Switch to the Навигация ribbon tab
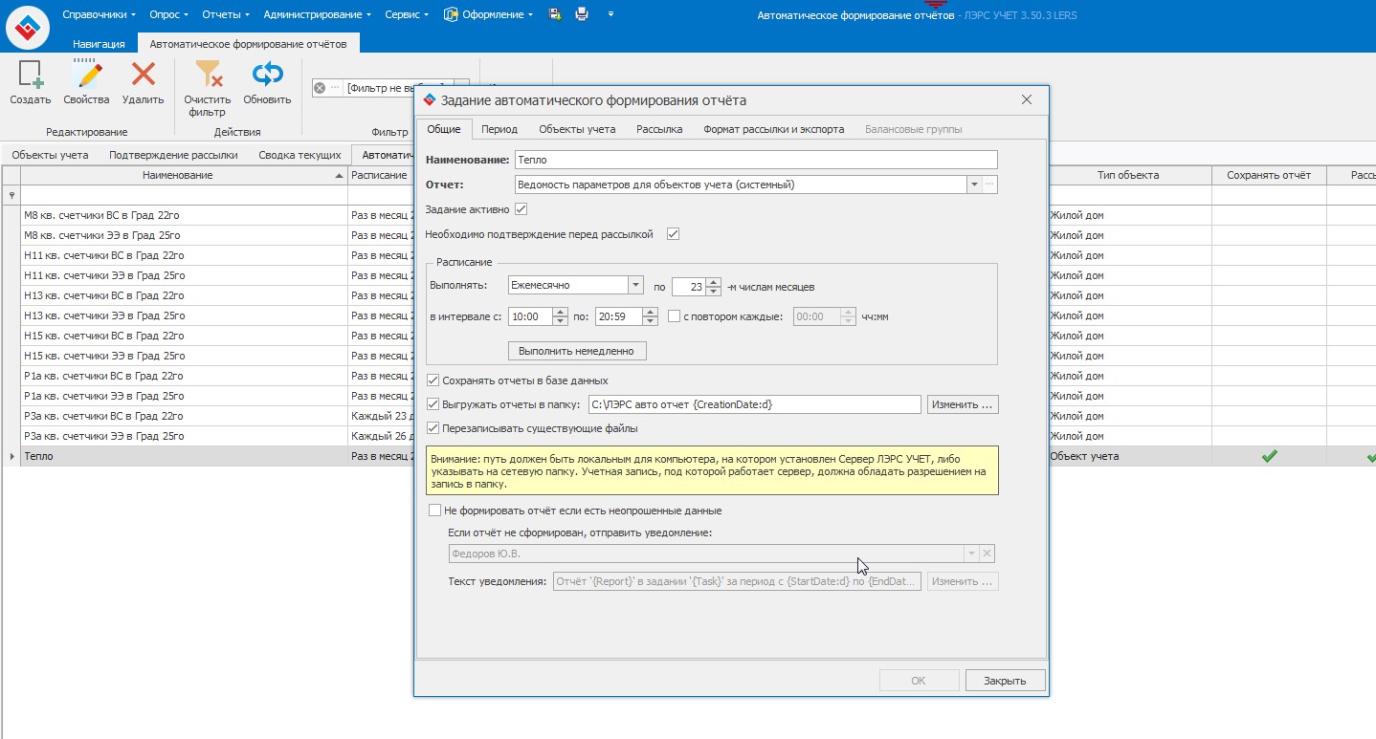Image resolution: width=1376 pixels, height=739 pixels. tap(99, 44)
